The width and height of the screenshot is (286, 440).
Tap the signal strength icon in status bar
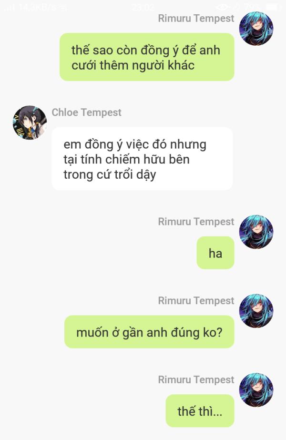[10, 7]
